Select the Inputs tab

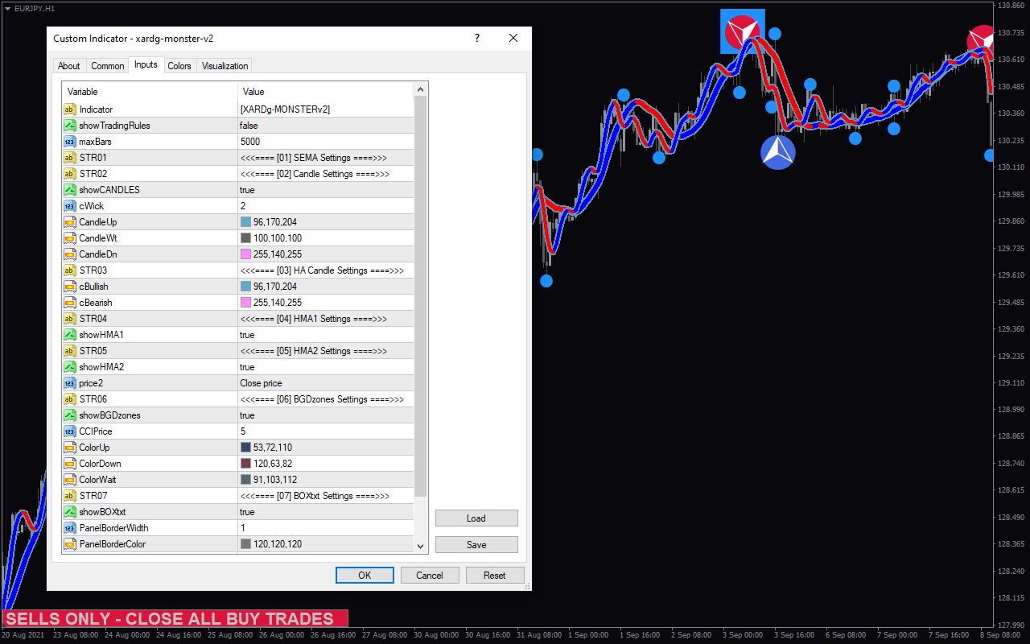click(x=146, y=64)
